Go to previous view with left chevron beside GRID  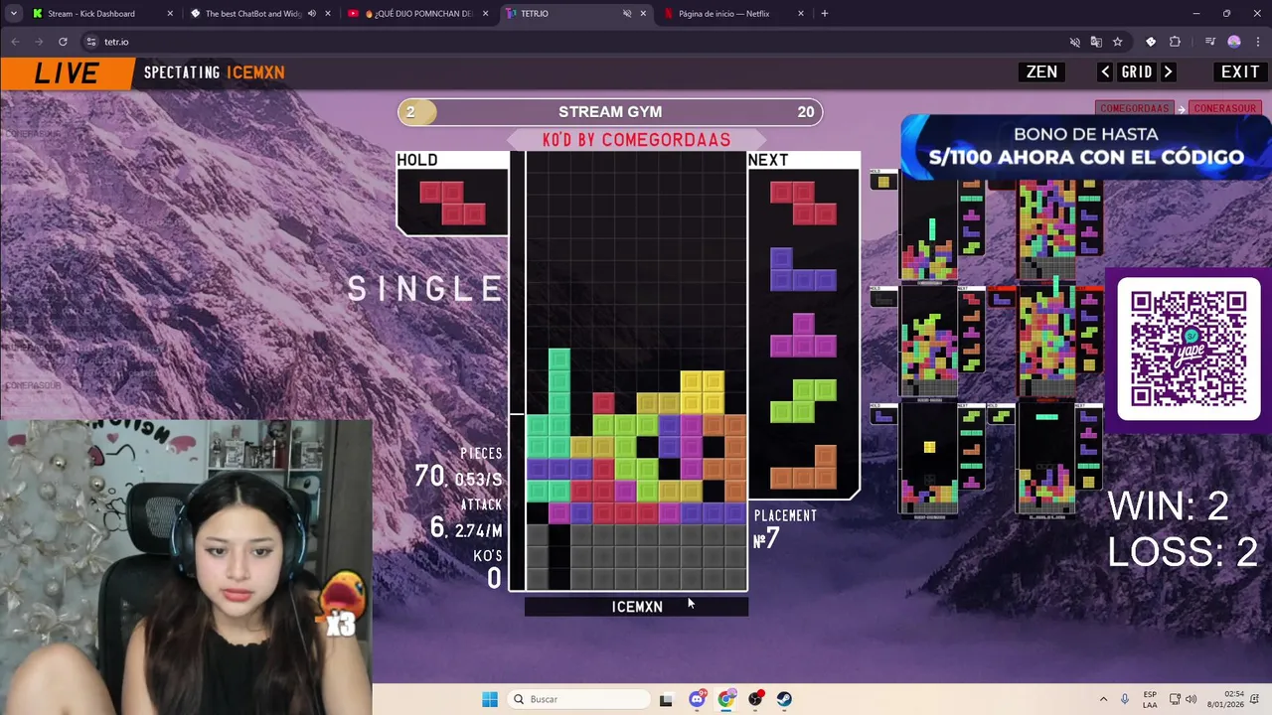pyautogui.click(x=1105, y=71)
